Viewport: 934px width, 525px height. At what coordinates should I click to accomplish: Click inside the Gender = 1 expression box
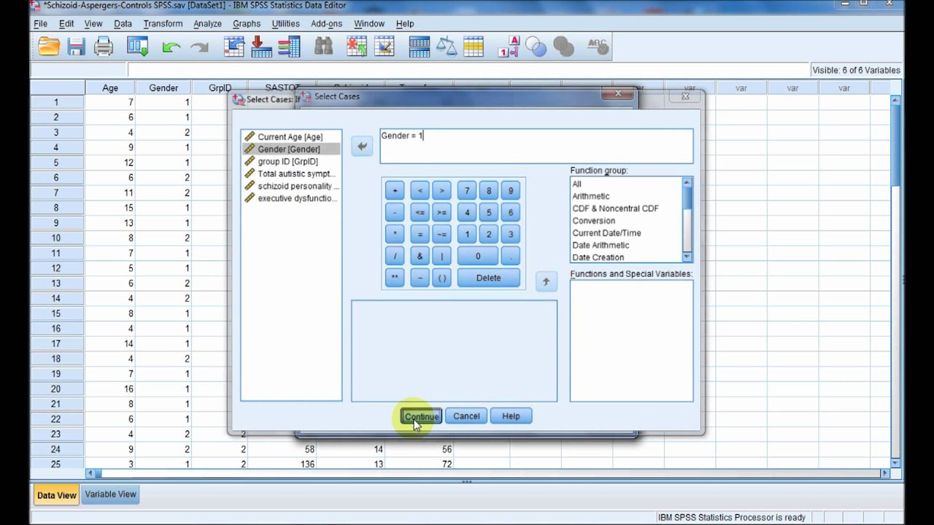(536, 146)
